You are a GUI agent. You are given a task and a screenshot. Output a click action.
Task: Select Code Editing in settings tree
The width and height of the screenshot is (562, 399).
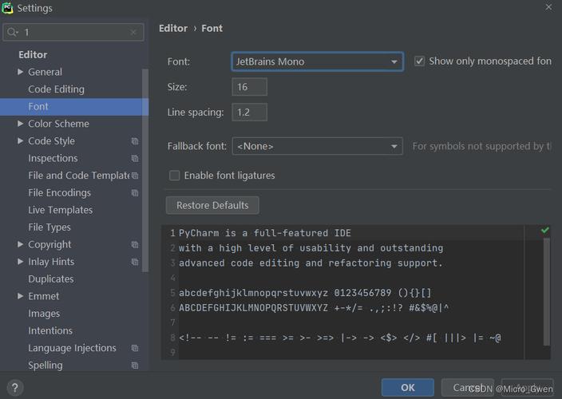[x=56, y=89]
